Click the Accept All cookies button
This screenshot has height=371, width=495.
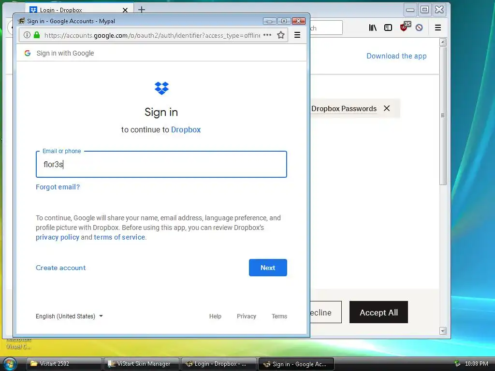coord(379,312)
